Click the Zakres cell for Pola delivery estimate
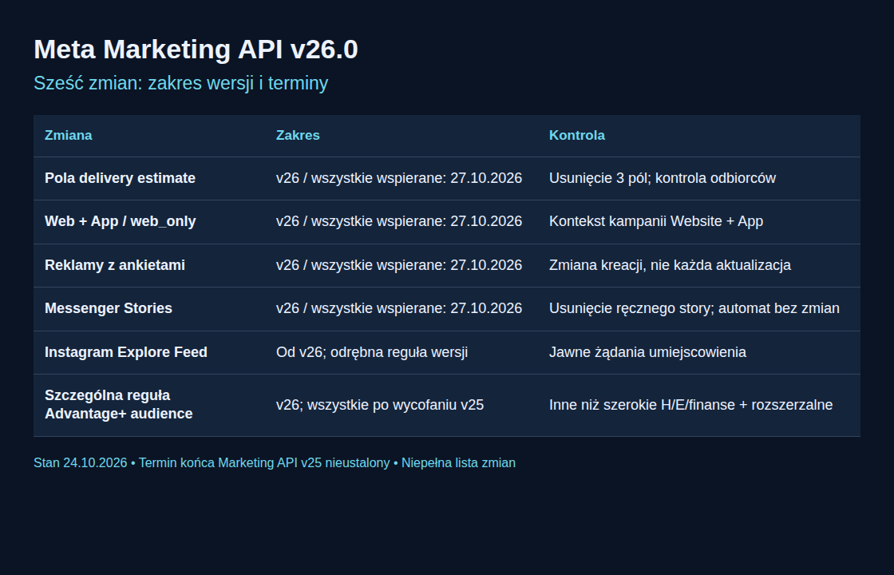This screenshot has height=575, width=894. tap(399, 178)
